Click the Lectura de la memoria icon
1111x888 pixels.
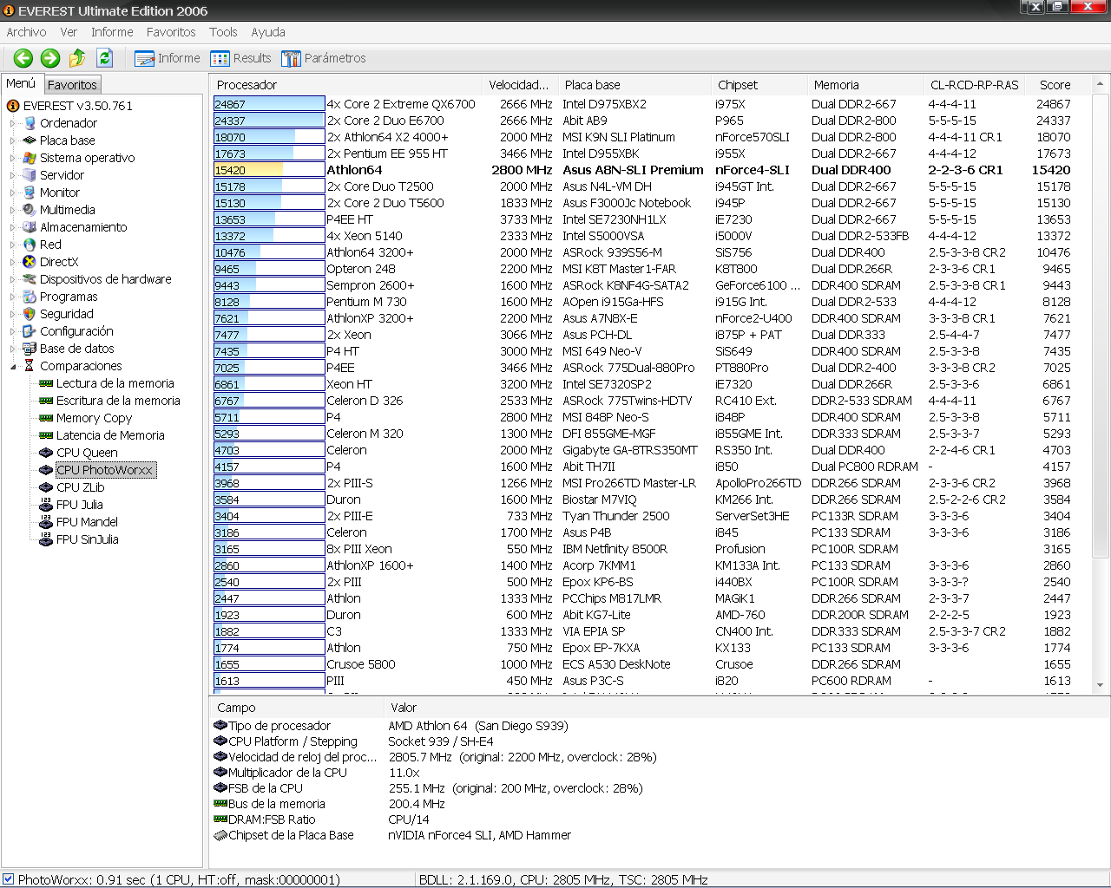click(46, 383)
